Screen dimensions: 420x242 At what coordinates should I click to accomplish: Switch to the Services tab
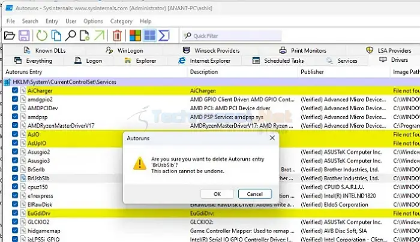(342, 60)
